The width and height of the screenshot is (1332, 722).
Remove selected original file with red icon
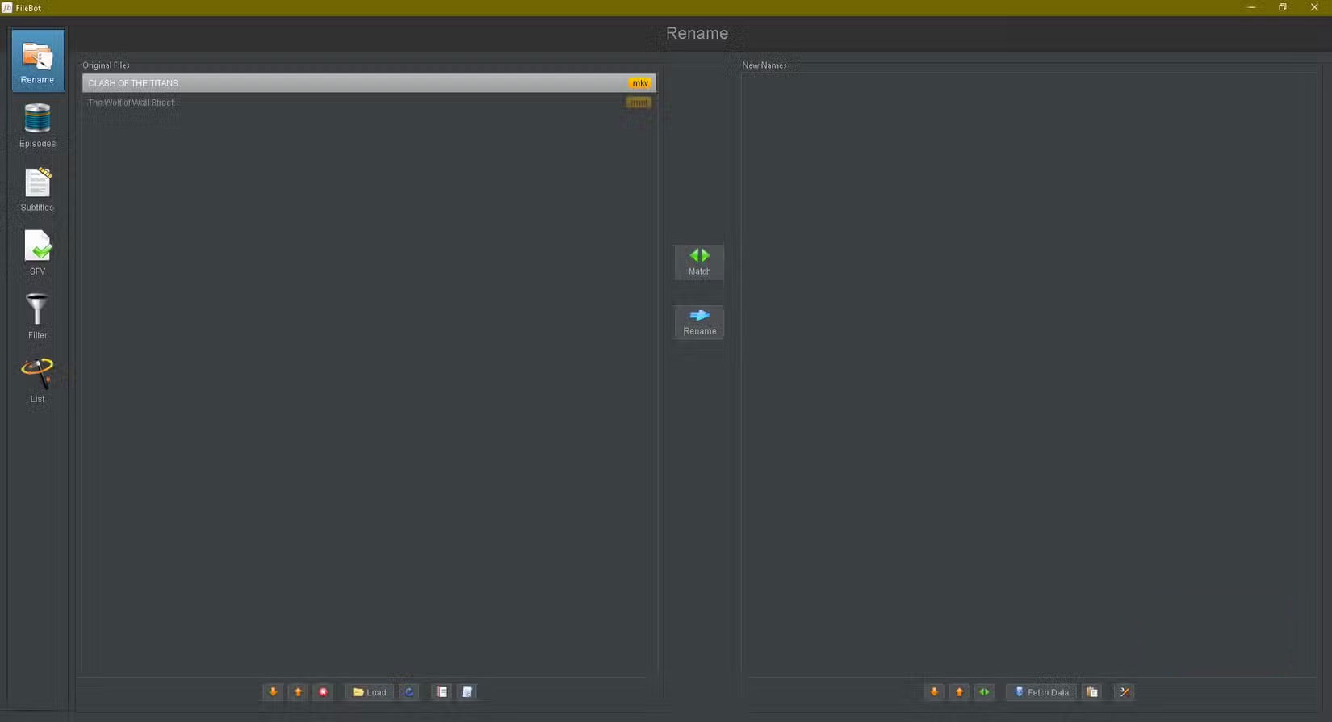323,692
